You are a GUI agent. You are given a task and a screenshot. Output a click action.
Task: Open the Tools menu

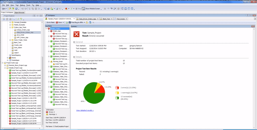[28, 5]
